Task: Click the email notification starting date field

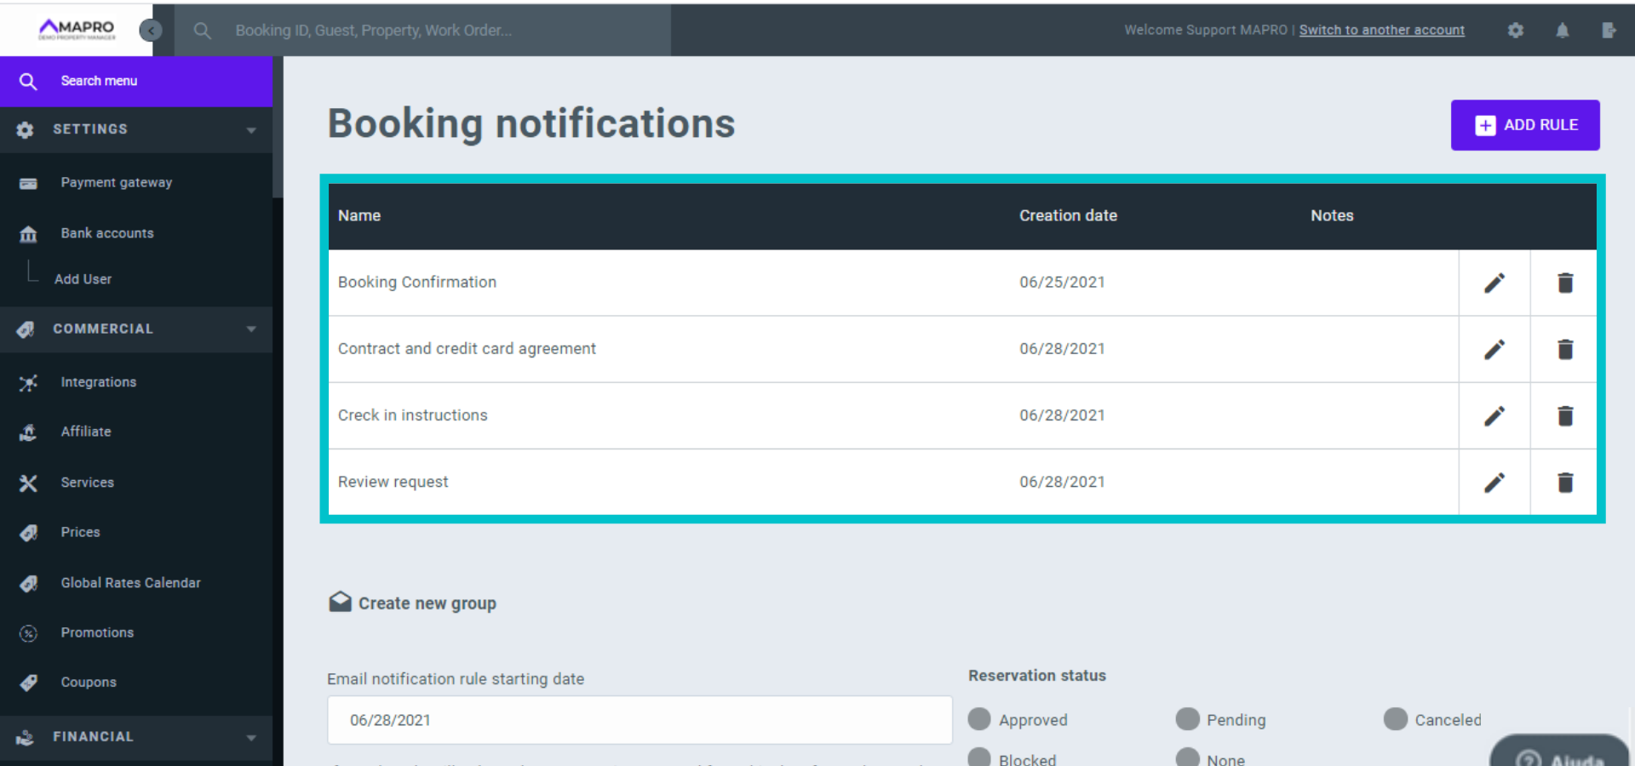Action: tap(639, 720)
